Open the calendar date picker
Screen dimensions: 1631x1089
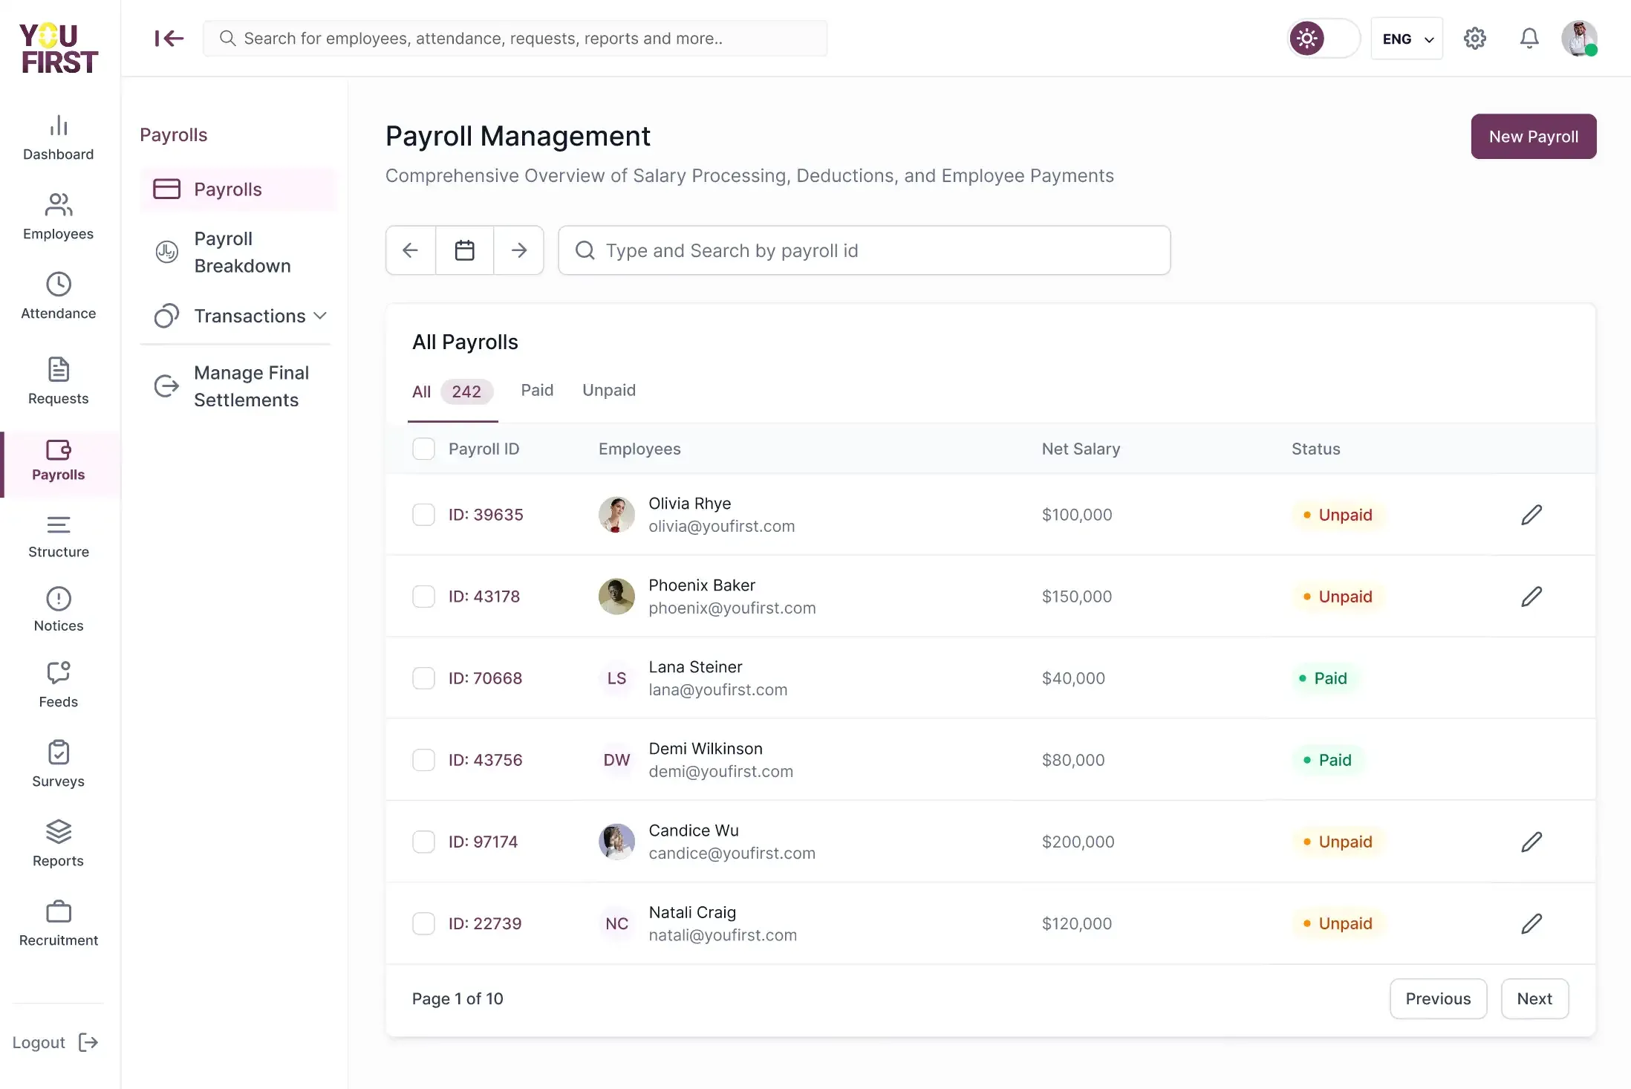464,250
